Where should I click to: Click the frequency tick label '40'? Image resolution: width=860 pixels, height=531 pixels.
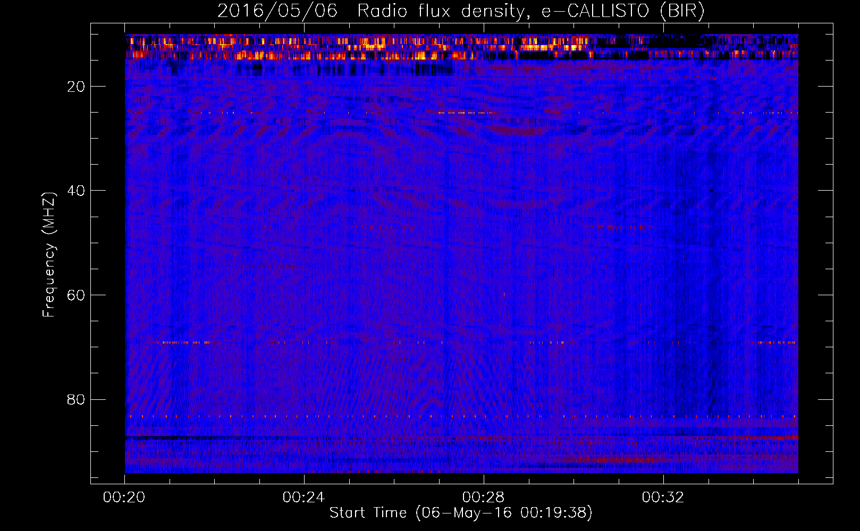tap(77, 191)
